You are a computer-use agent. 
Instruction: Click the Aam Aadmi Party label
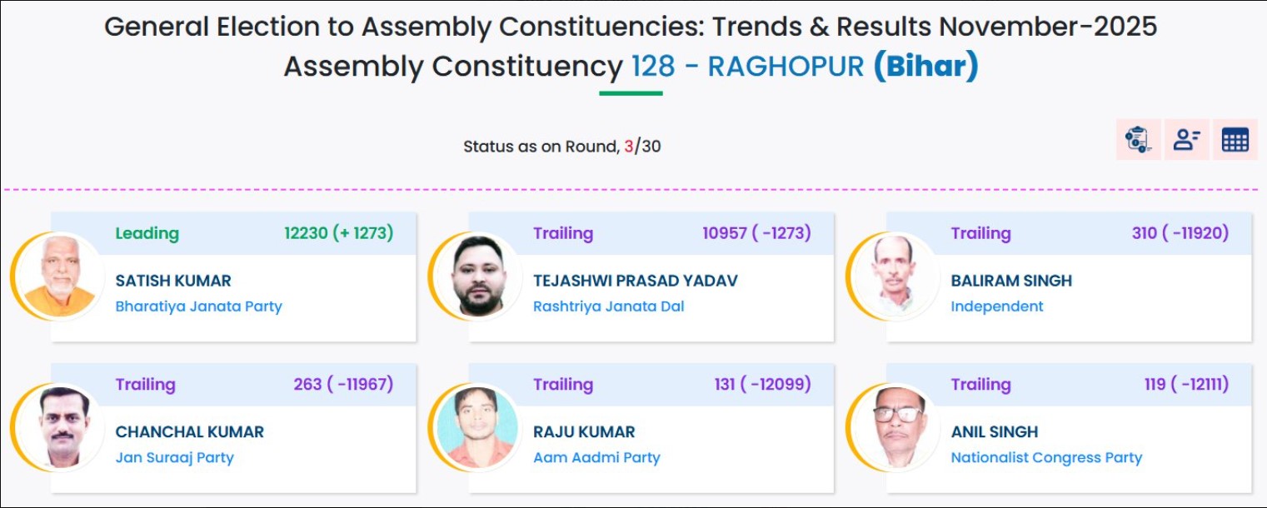(x=596, y=457)
